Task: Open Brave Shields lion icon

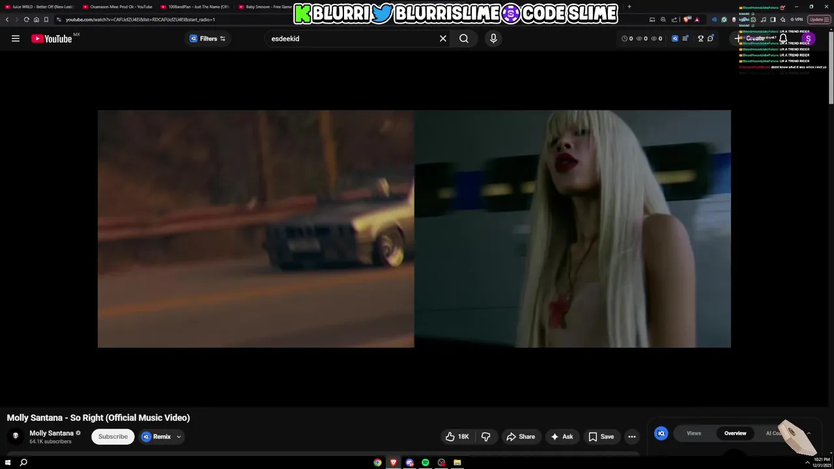Action: [x=686, y=20]
